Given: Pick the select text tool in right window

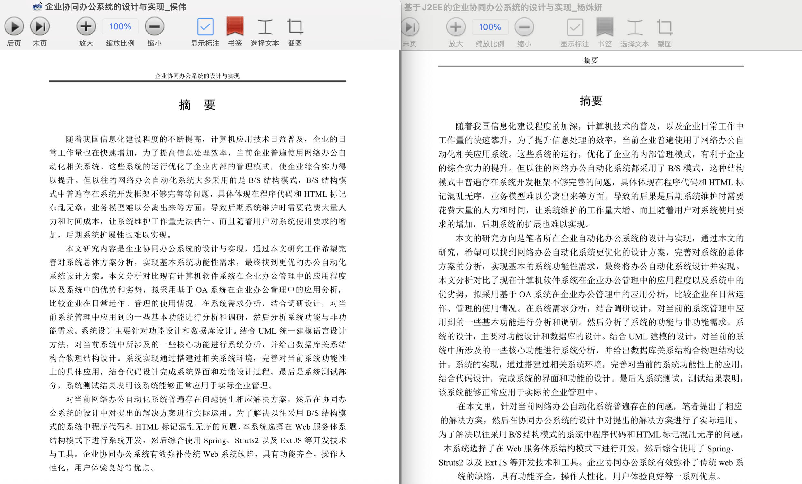Looking at the screenshot, I should [x=635, y=27].
